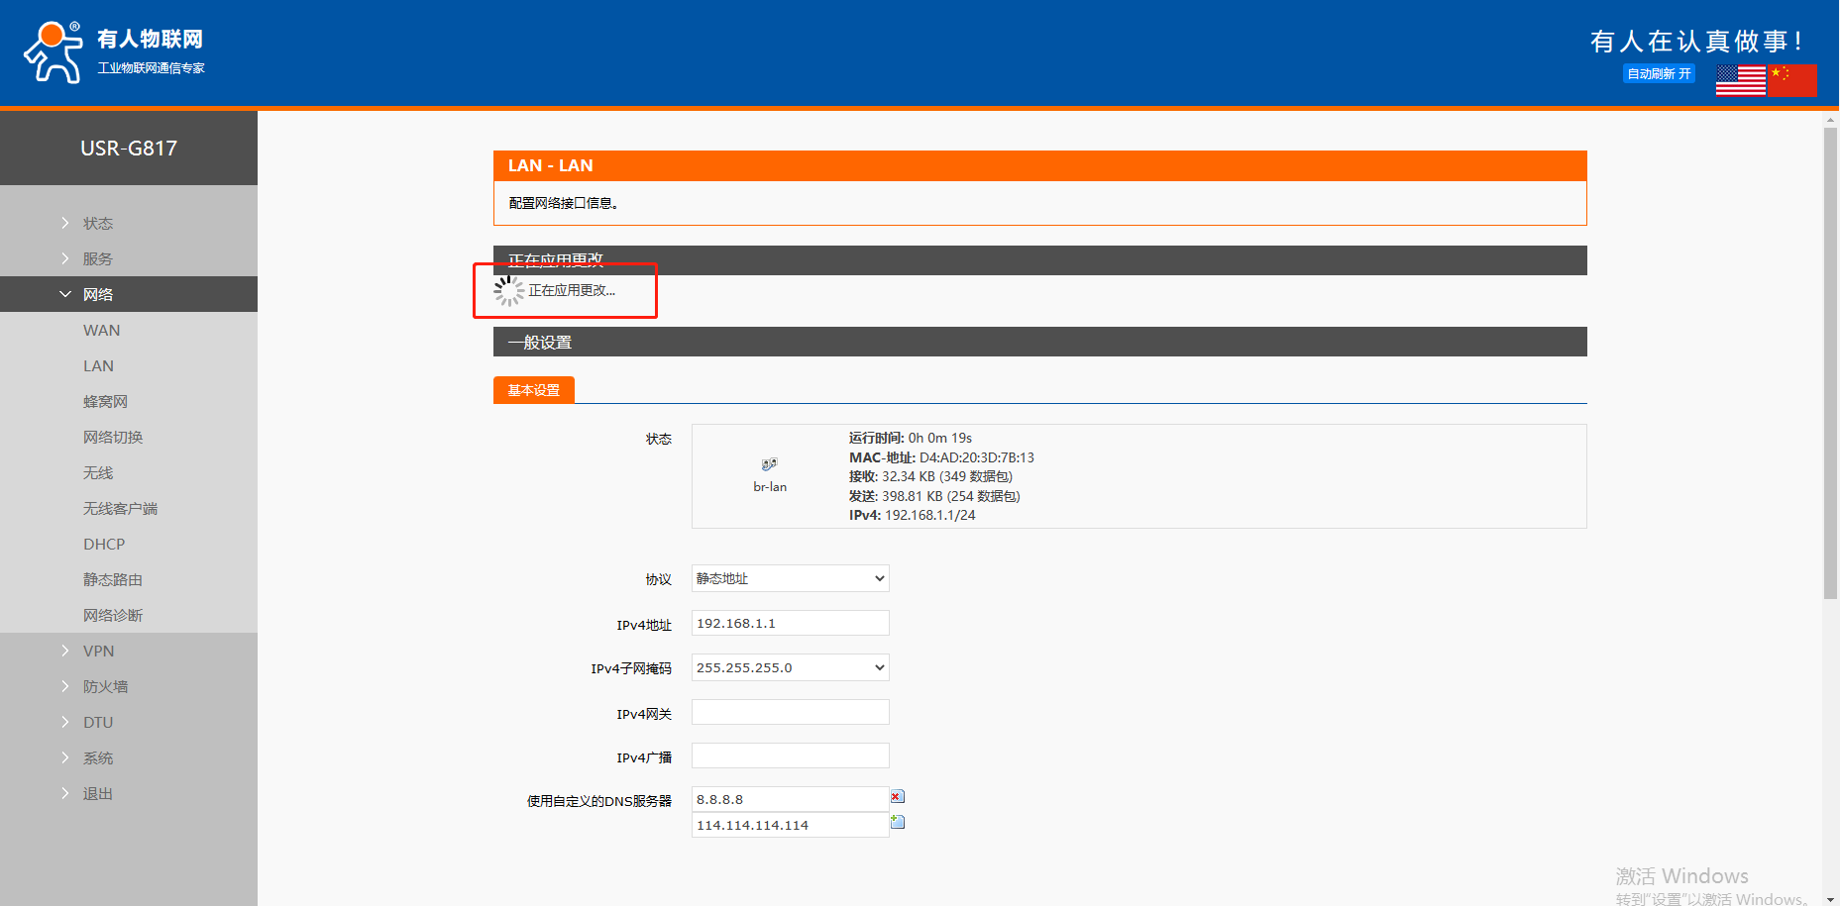Add a new DNS server entry

898,822
